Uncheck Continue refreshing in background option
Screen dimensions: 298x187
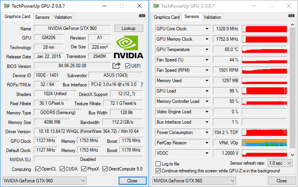158,171
